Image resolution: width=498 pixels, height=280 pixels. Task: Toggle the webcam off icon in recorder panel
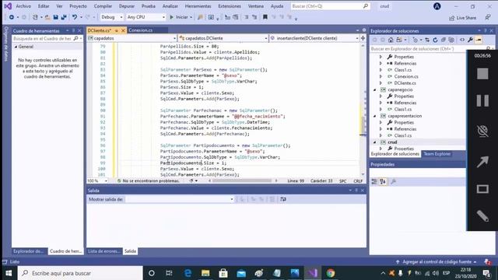tap(482, 131)
